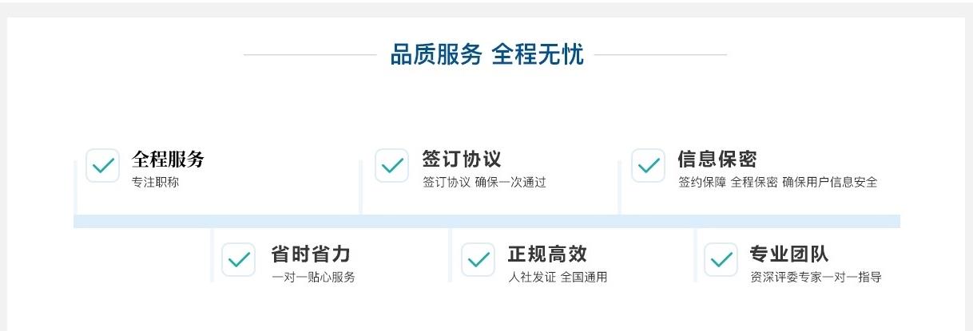Select the 签订协议 heading
The height and width of the screenshot is (331, 973).
(x=462, y=160)
